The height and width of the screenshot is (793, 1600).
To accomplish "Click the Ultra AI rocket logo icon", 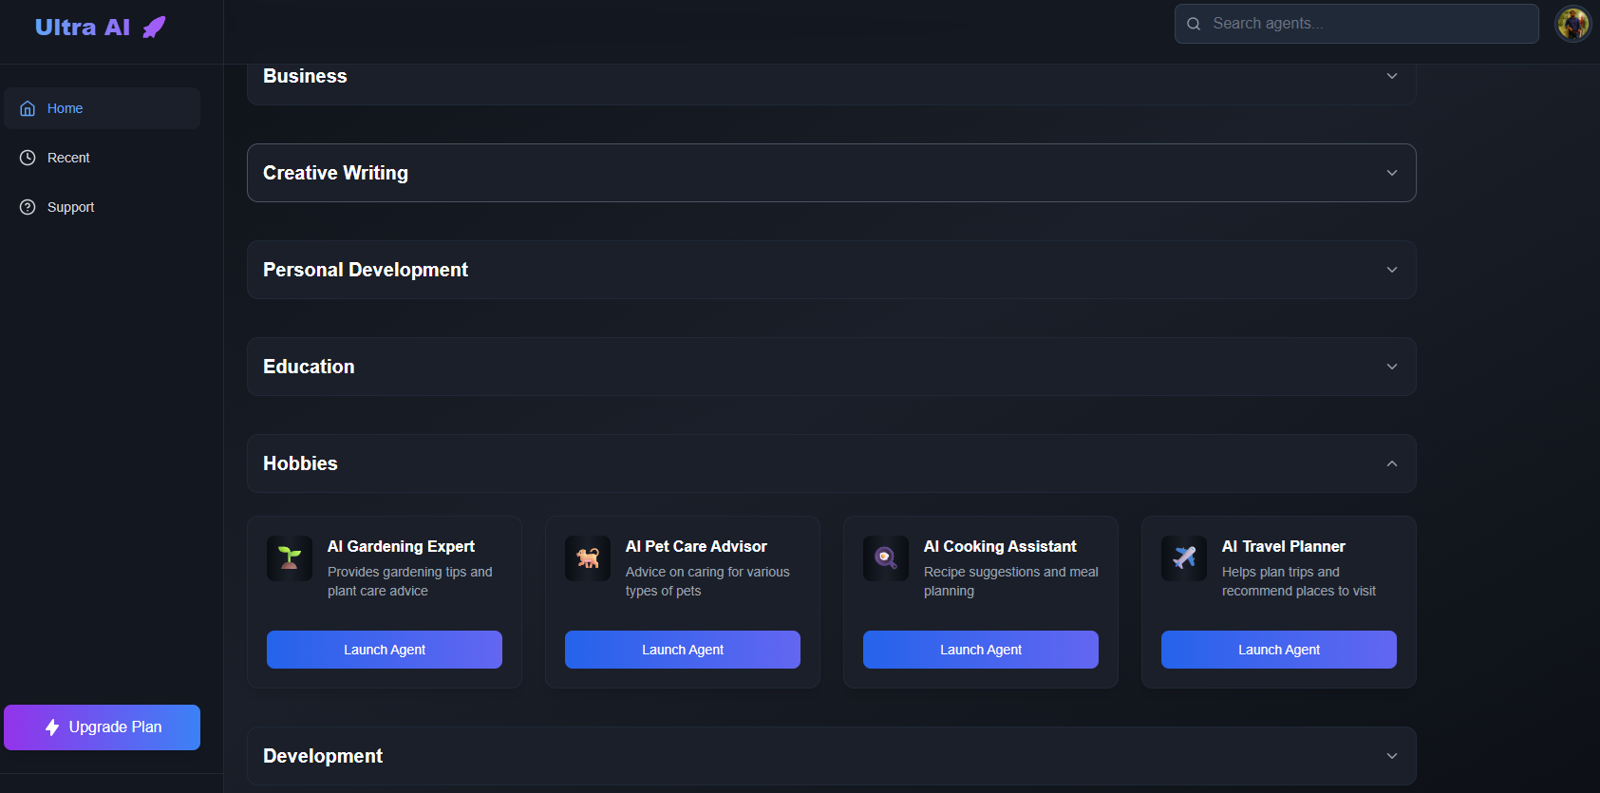I will tap(154, 28).
